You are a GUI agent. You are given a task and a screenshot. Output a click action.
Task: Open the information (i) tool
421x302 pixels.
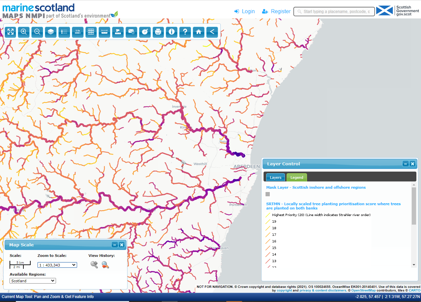click(172, 32)
